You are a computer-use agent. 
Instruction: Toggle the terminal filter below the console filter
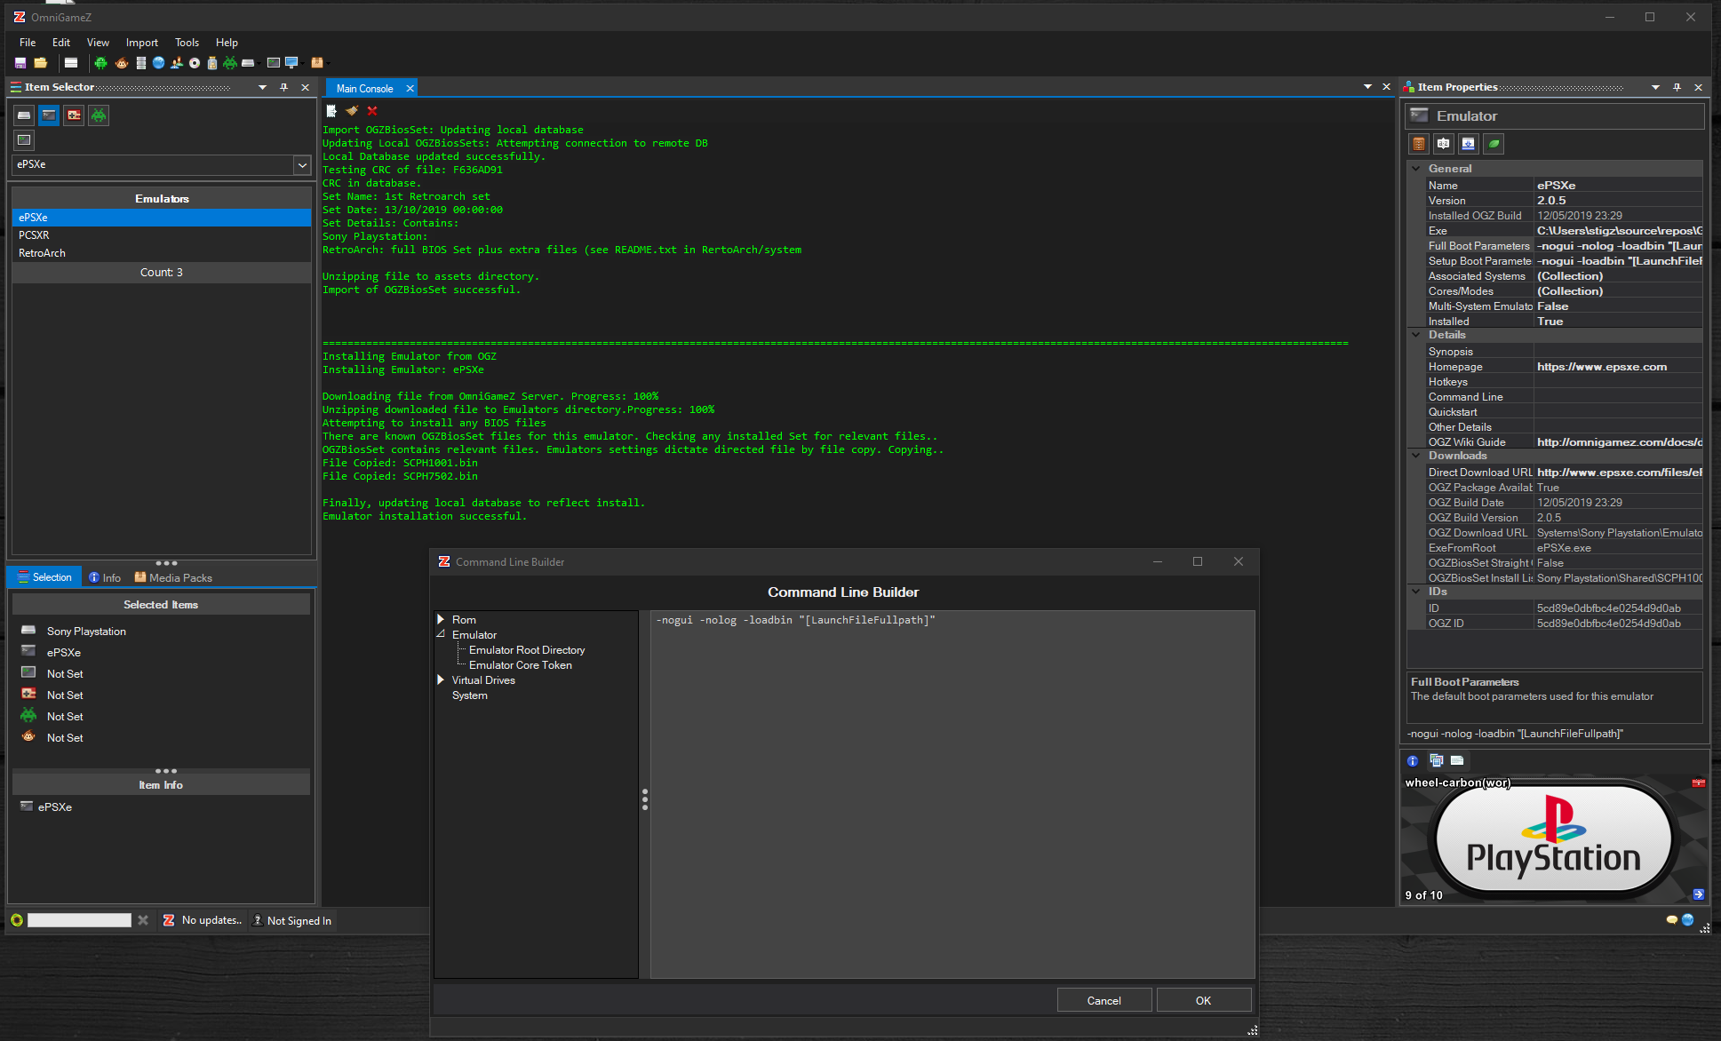click(x=24, y=139)
